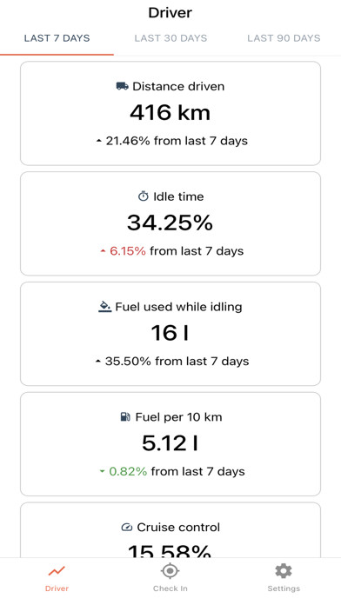The image size is (341, 605).
Task: Tap the speedometer icon next to Cruise control
Action: point(127,527)
